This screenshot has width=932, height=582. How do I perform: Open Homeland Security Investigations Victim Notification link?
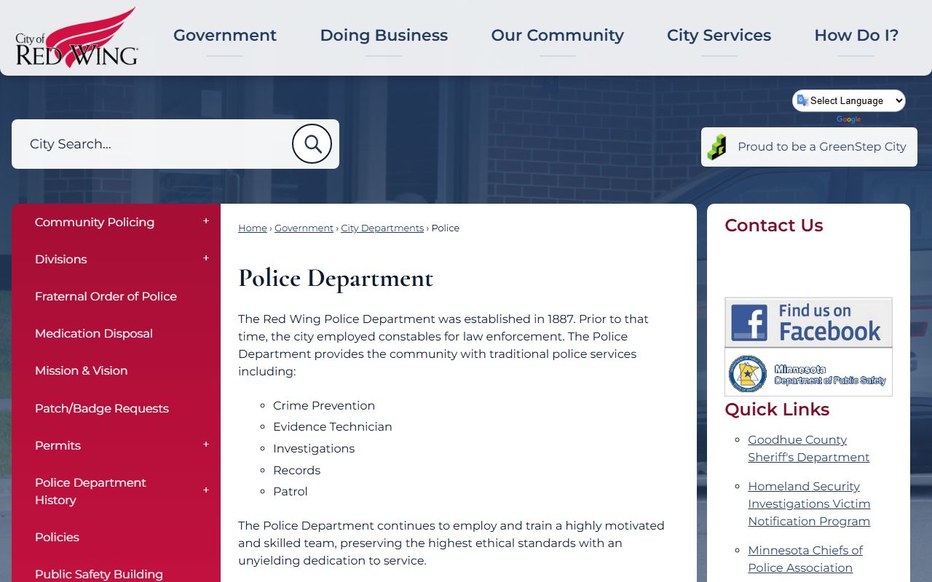tap(809, 504)
